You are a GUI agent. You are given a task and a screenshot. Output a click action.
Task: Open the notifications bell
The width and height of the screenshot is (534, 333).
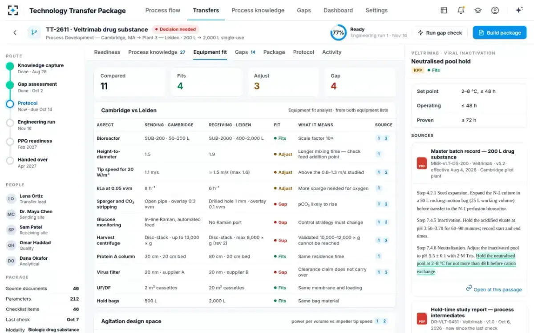click(461, 10)
